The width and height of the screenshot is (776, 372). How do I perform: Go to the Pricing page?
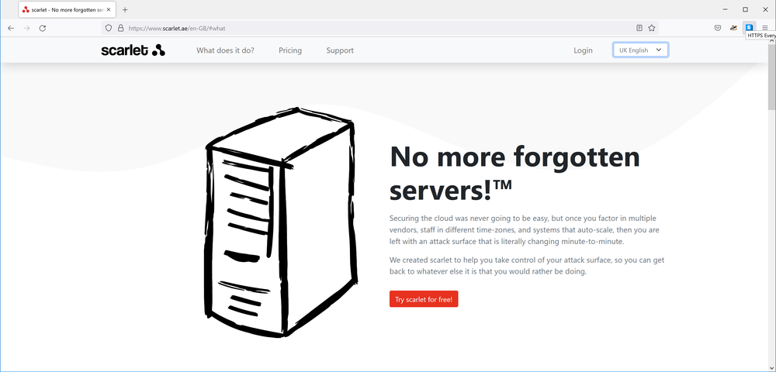coord(290,50)
